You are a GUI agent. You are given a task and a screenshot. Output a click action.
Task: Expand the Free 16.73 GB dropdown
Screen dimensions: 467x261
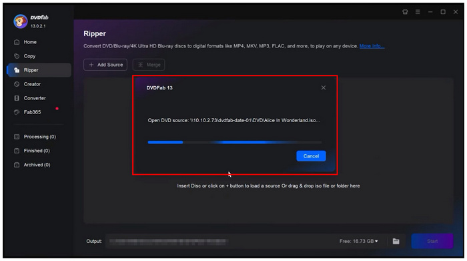[359, 242]
